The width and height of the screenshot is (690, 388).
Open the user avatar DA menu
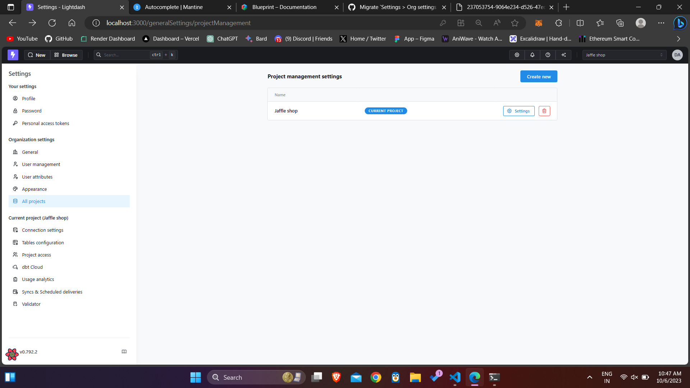pos(677,55)
